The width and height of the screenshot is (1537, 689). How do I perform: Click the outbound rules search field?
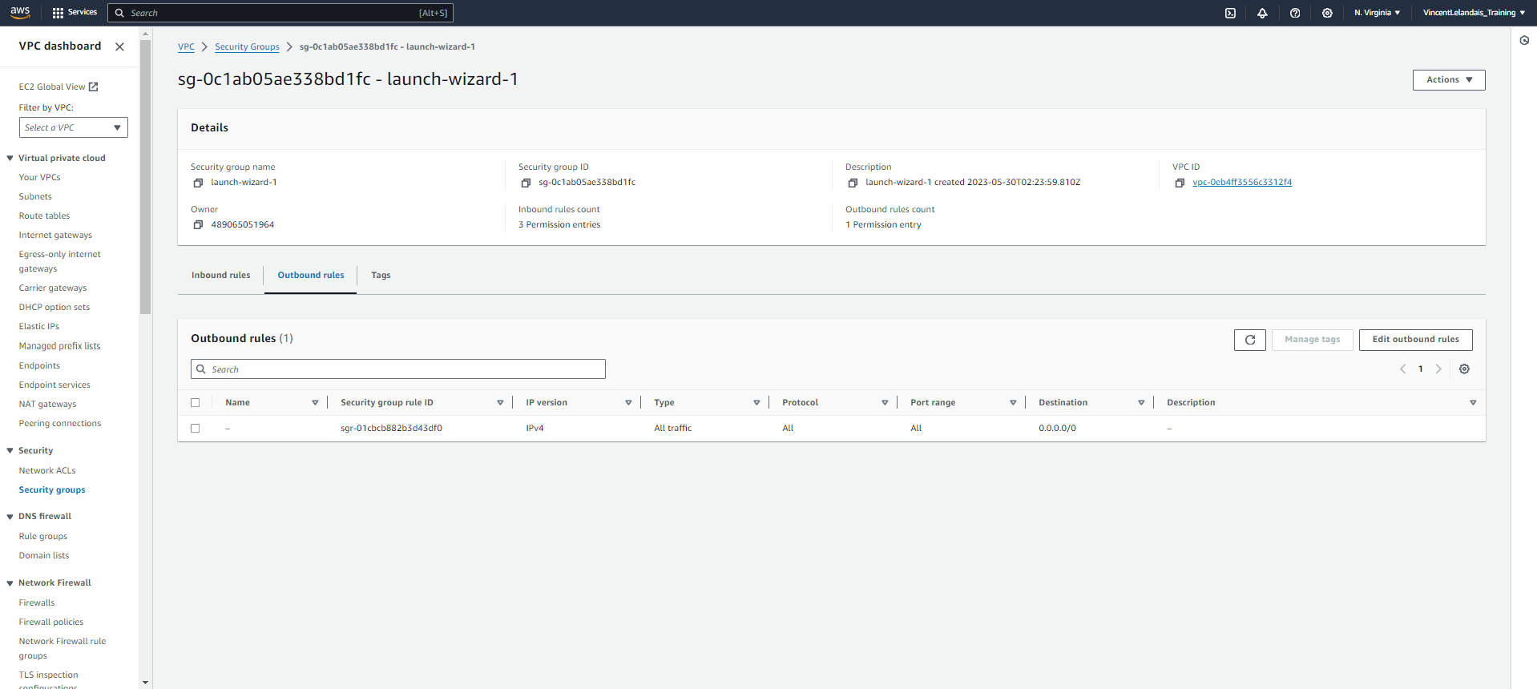(x=398, y=369)
